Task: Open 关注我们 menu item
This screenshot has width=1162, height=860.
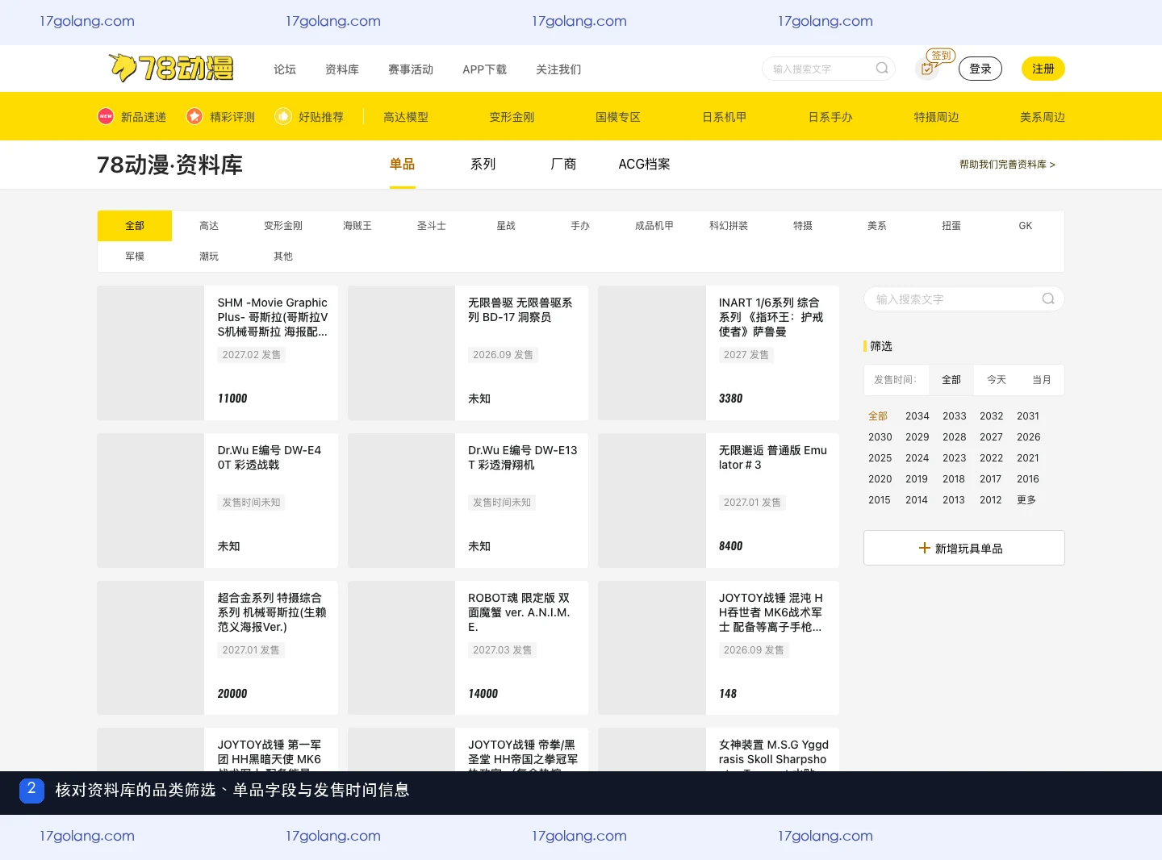Action: click(558, 69)
